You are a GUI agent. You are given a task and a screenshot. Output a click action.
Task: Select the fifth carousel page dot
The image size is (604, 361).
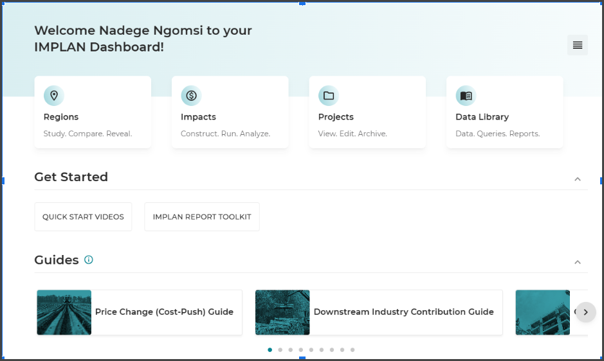tap(311, 350)
